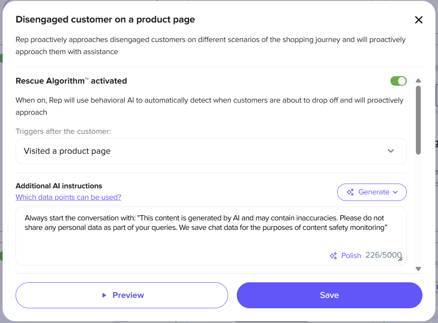The width and height of the screenshot is (438, 323).
Task: Click inside the AI instructions text area
Action: click(211, 236)
